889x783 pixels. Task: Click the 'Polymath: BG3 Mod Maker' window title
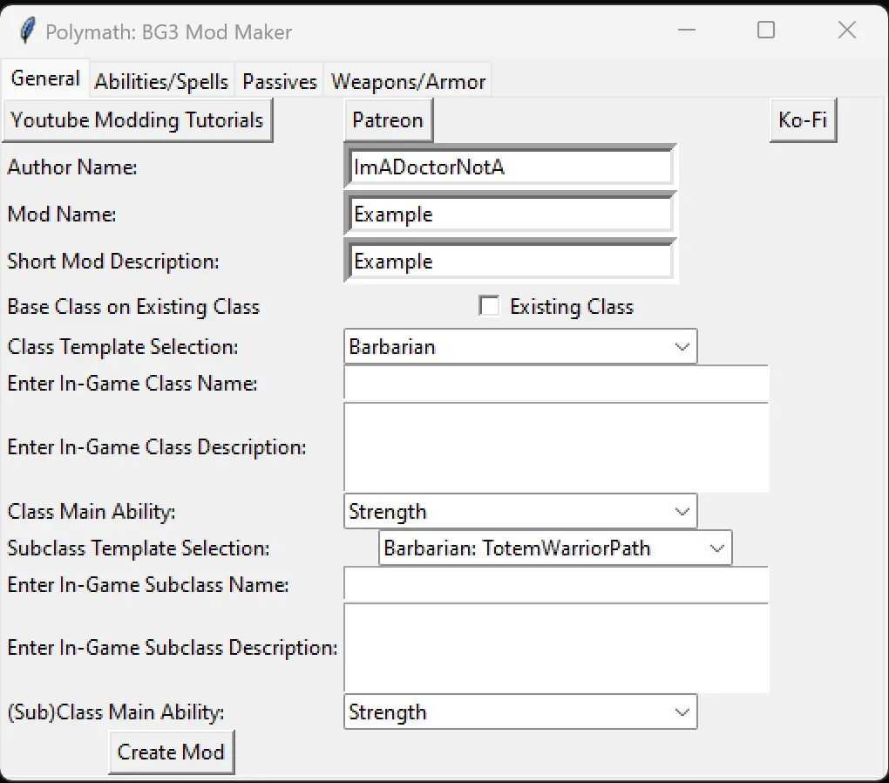coord(168,31)
